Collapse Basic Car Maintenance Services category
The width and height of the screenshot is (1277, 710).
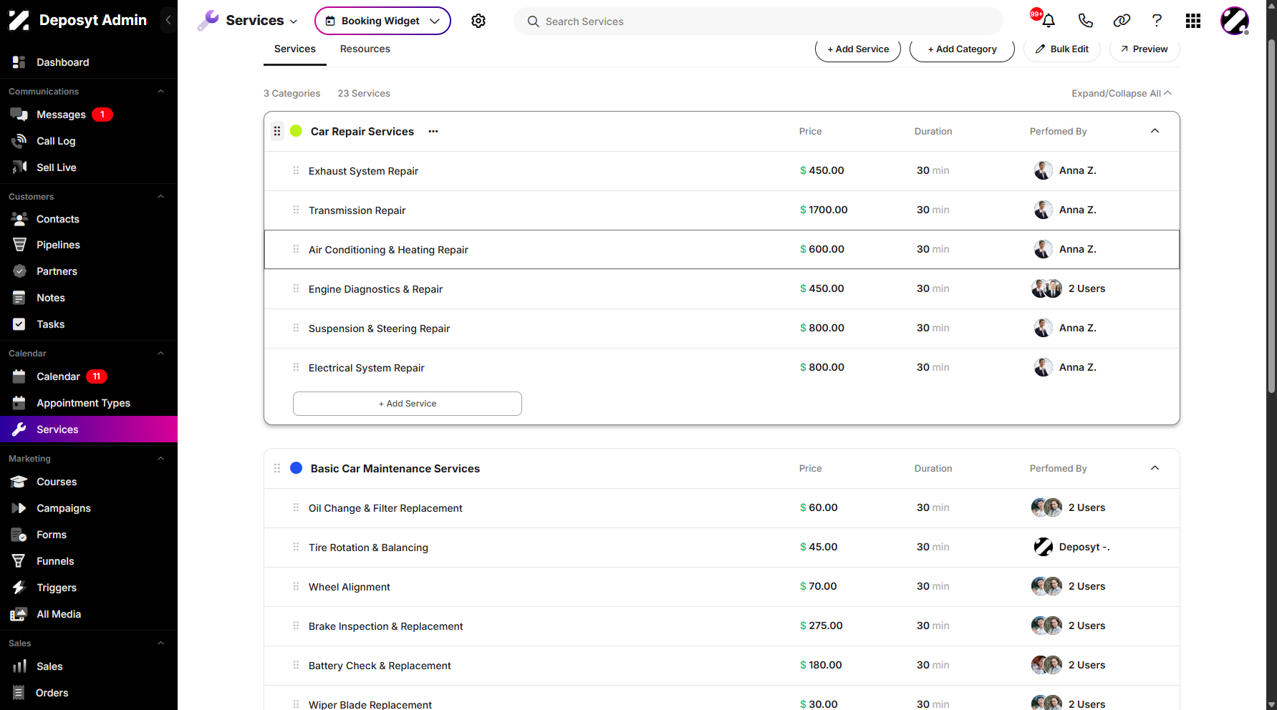coord(1155,468)
